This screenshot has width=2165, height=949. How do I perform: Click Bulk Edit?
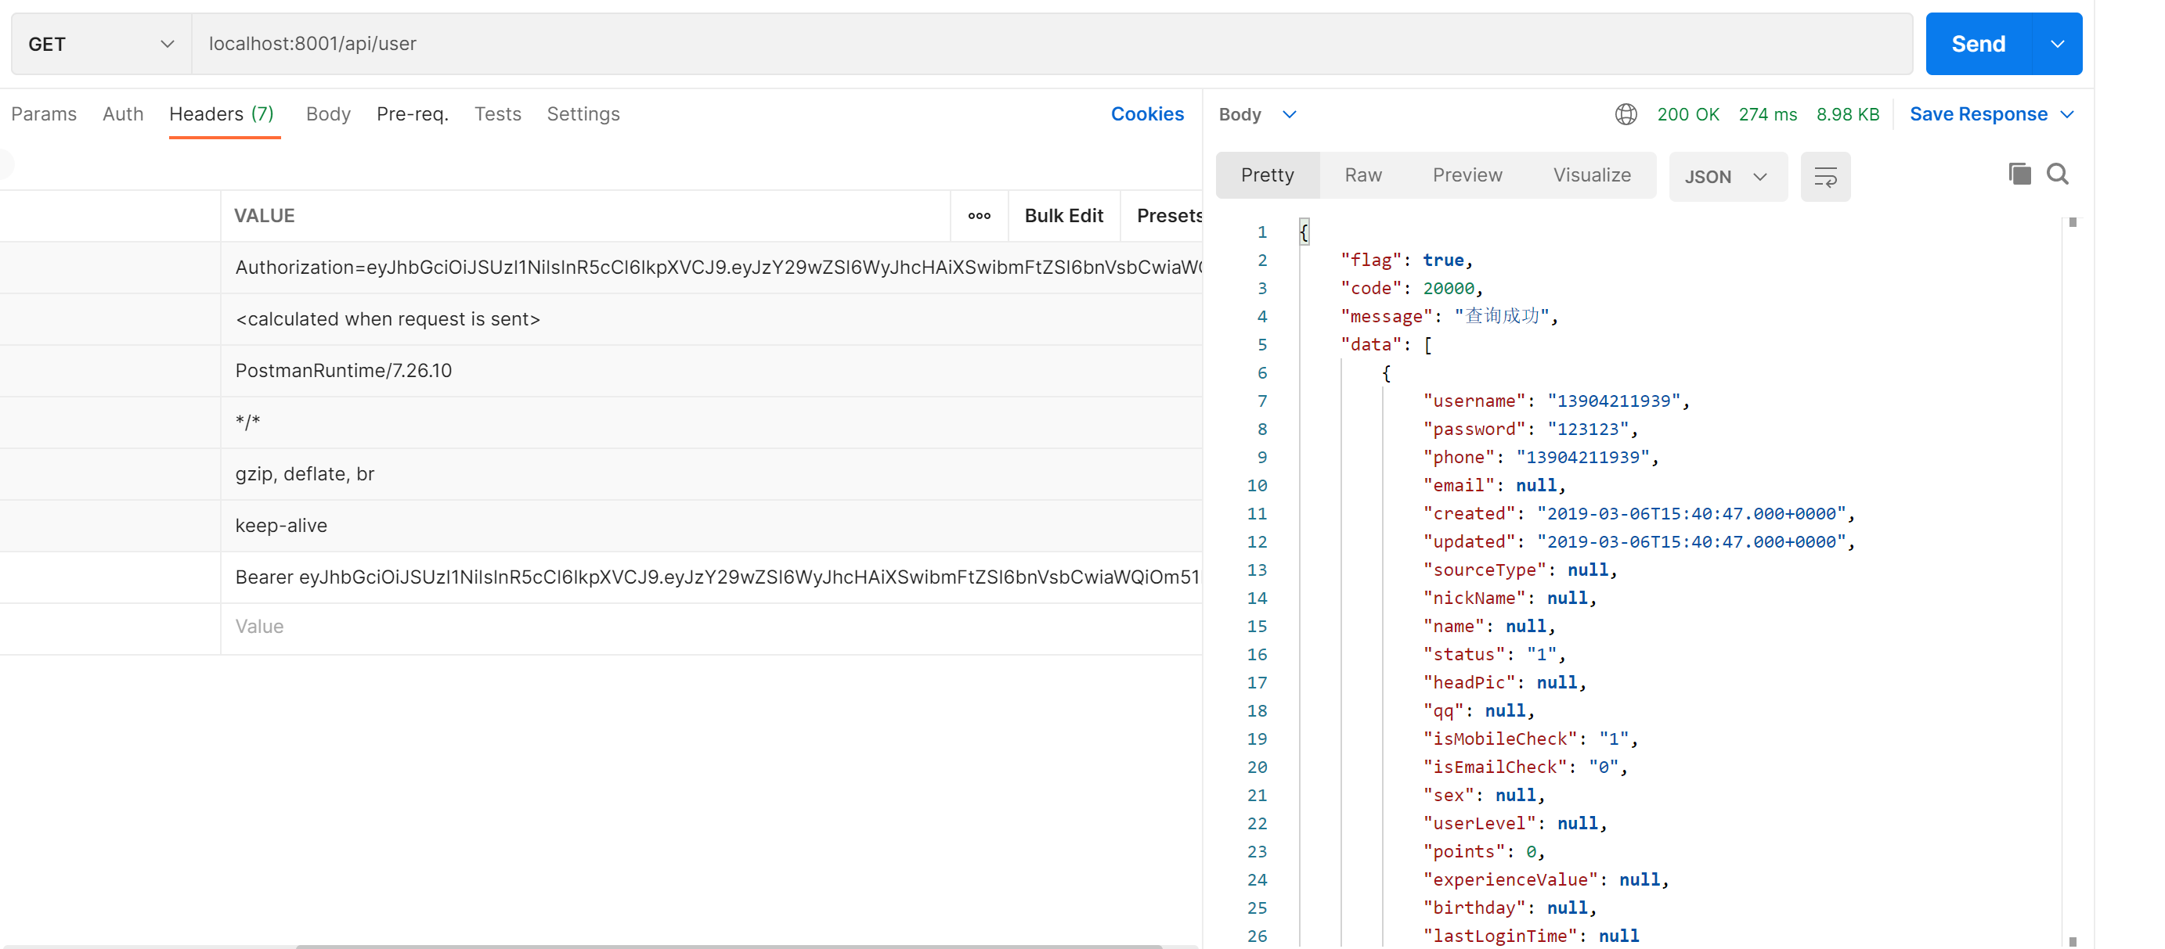tap(1063, 216)
